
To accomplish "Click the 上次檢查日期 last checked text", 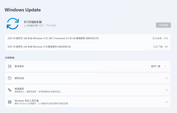I will coord(40,26).
